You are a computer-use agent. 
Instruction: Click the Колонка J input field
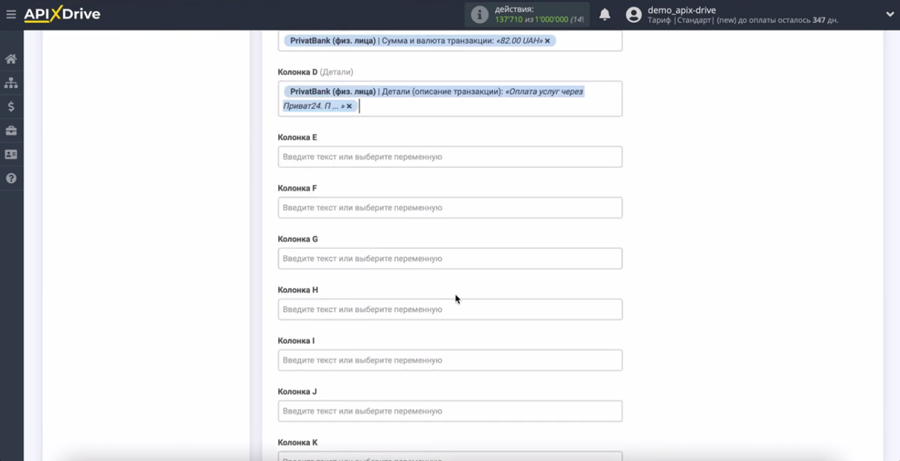450,411
